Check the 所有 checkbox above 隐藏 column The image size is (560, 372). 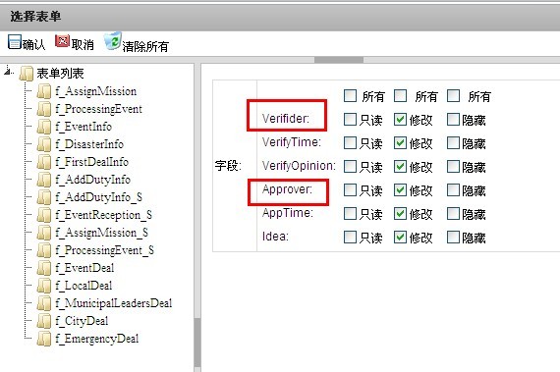point(453,95)
